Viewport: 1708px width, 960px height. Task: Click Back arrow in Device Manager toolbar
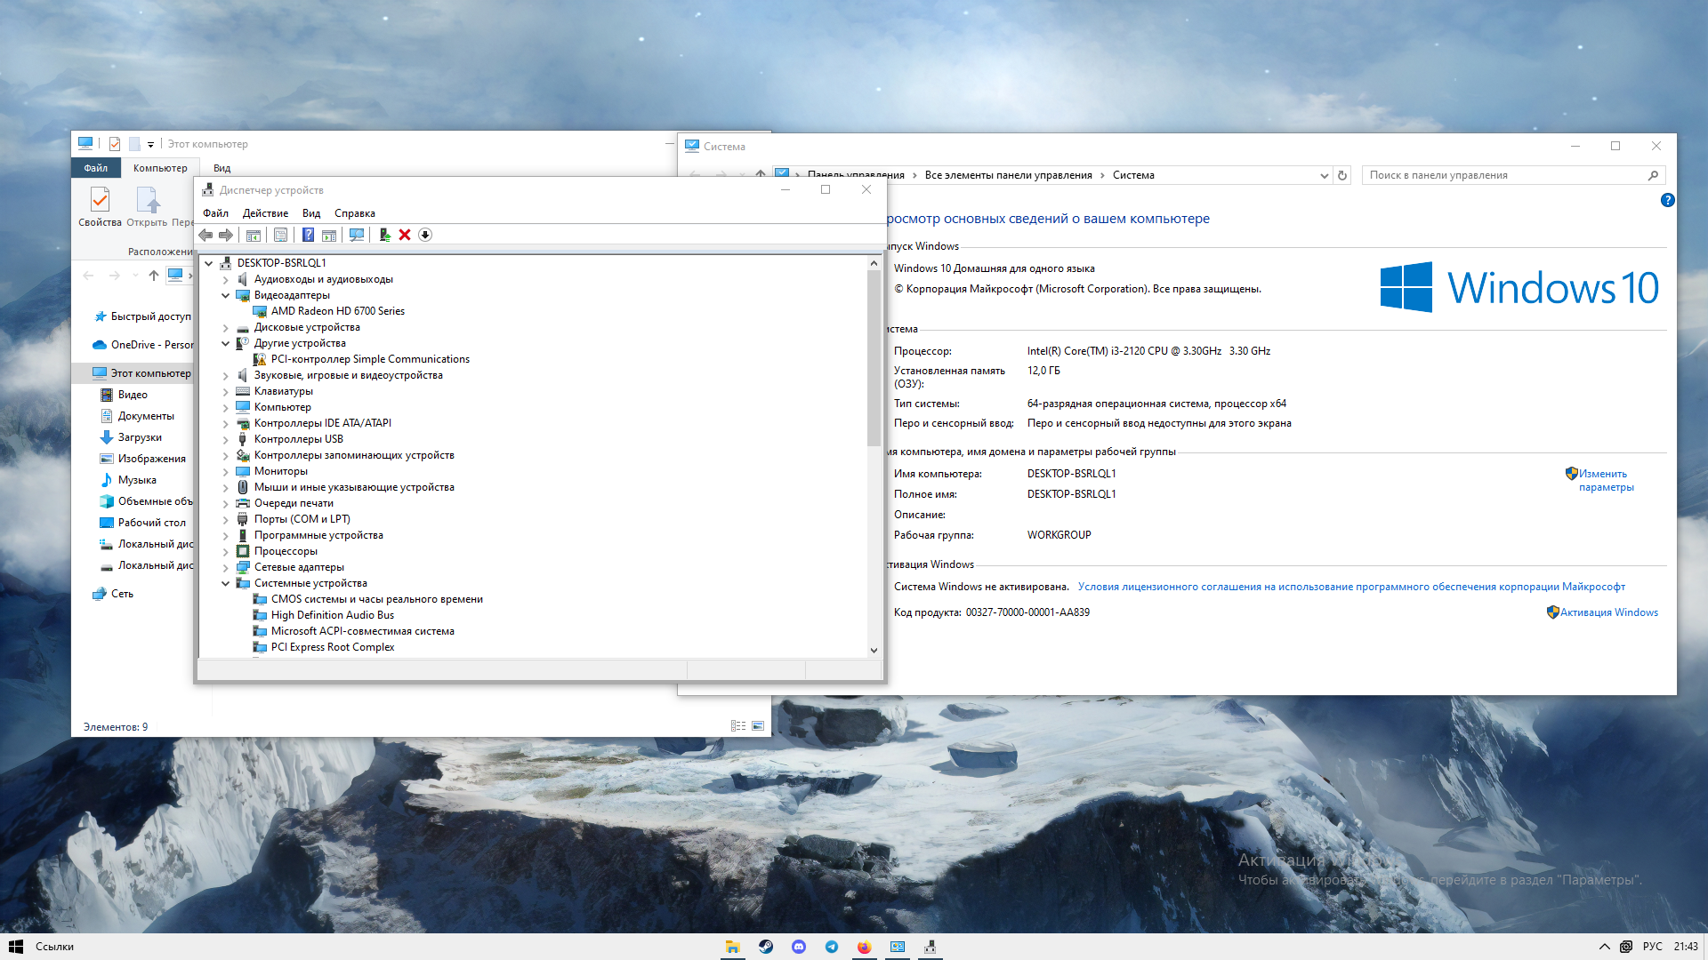coord(205,235)
